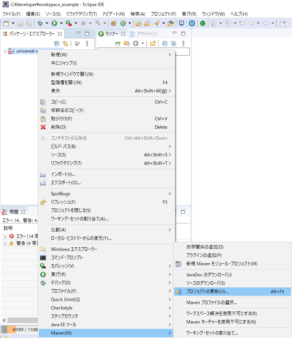Click the Collapse All icon in Runner view
The height and width of the screenshot is (338, 292).
click(x=165, y=43)
